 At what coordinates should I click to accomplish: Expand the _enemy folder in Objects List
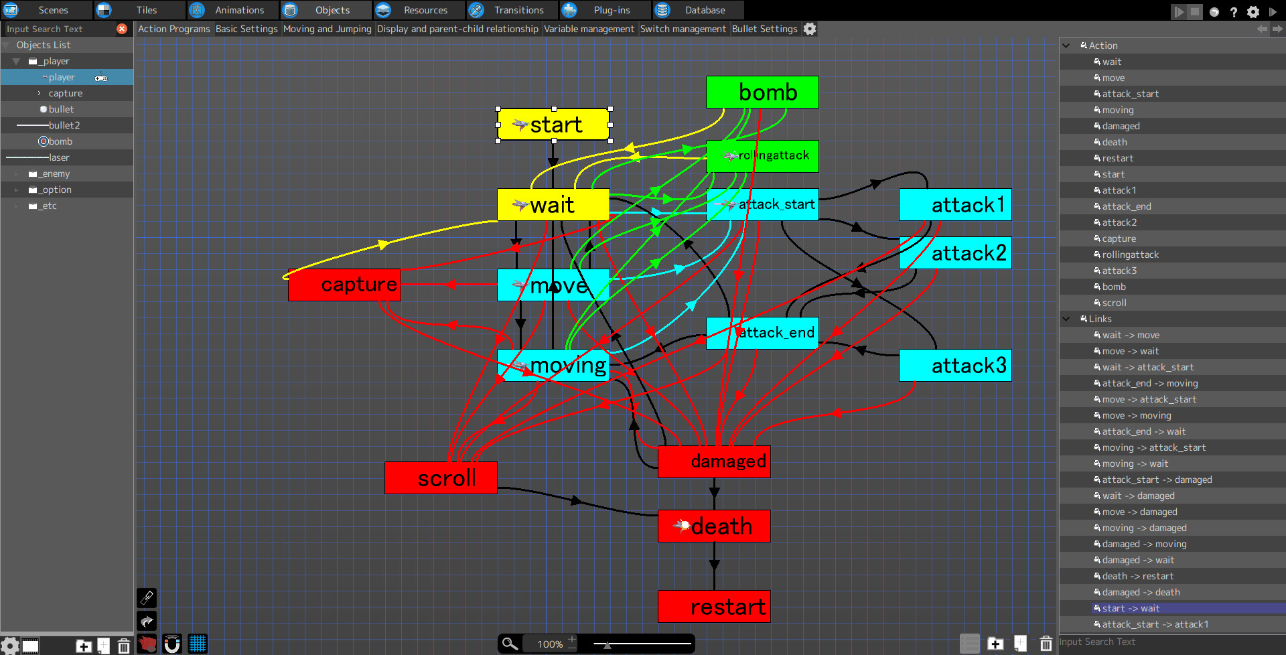point(15,173)
